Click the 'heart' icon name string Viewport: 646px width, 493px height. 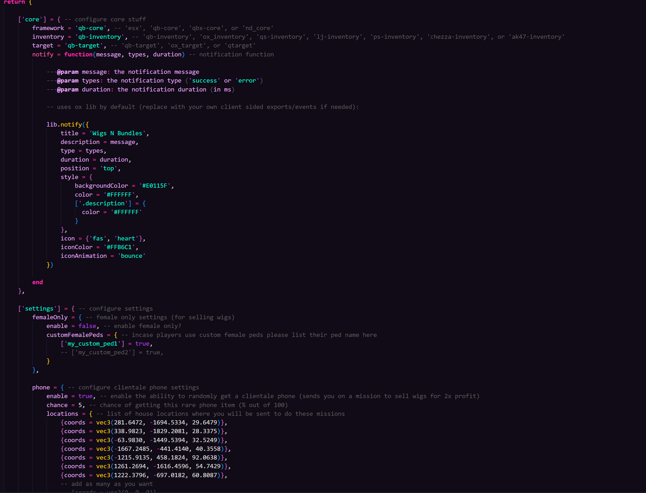[x=126, y=239]
